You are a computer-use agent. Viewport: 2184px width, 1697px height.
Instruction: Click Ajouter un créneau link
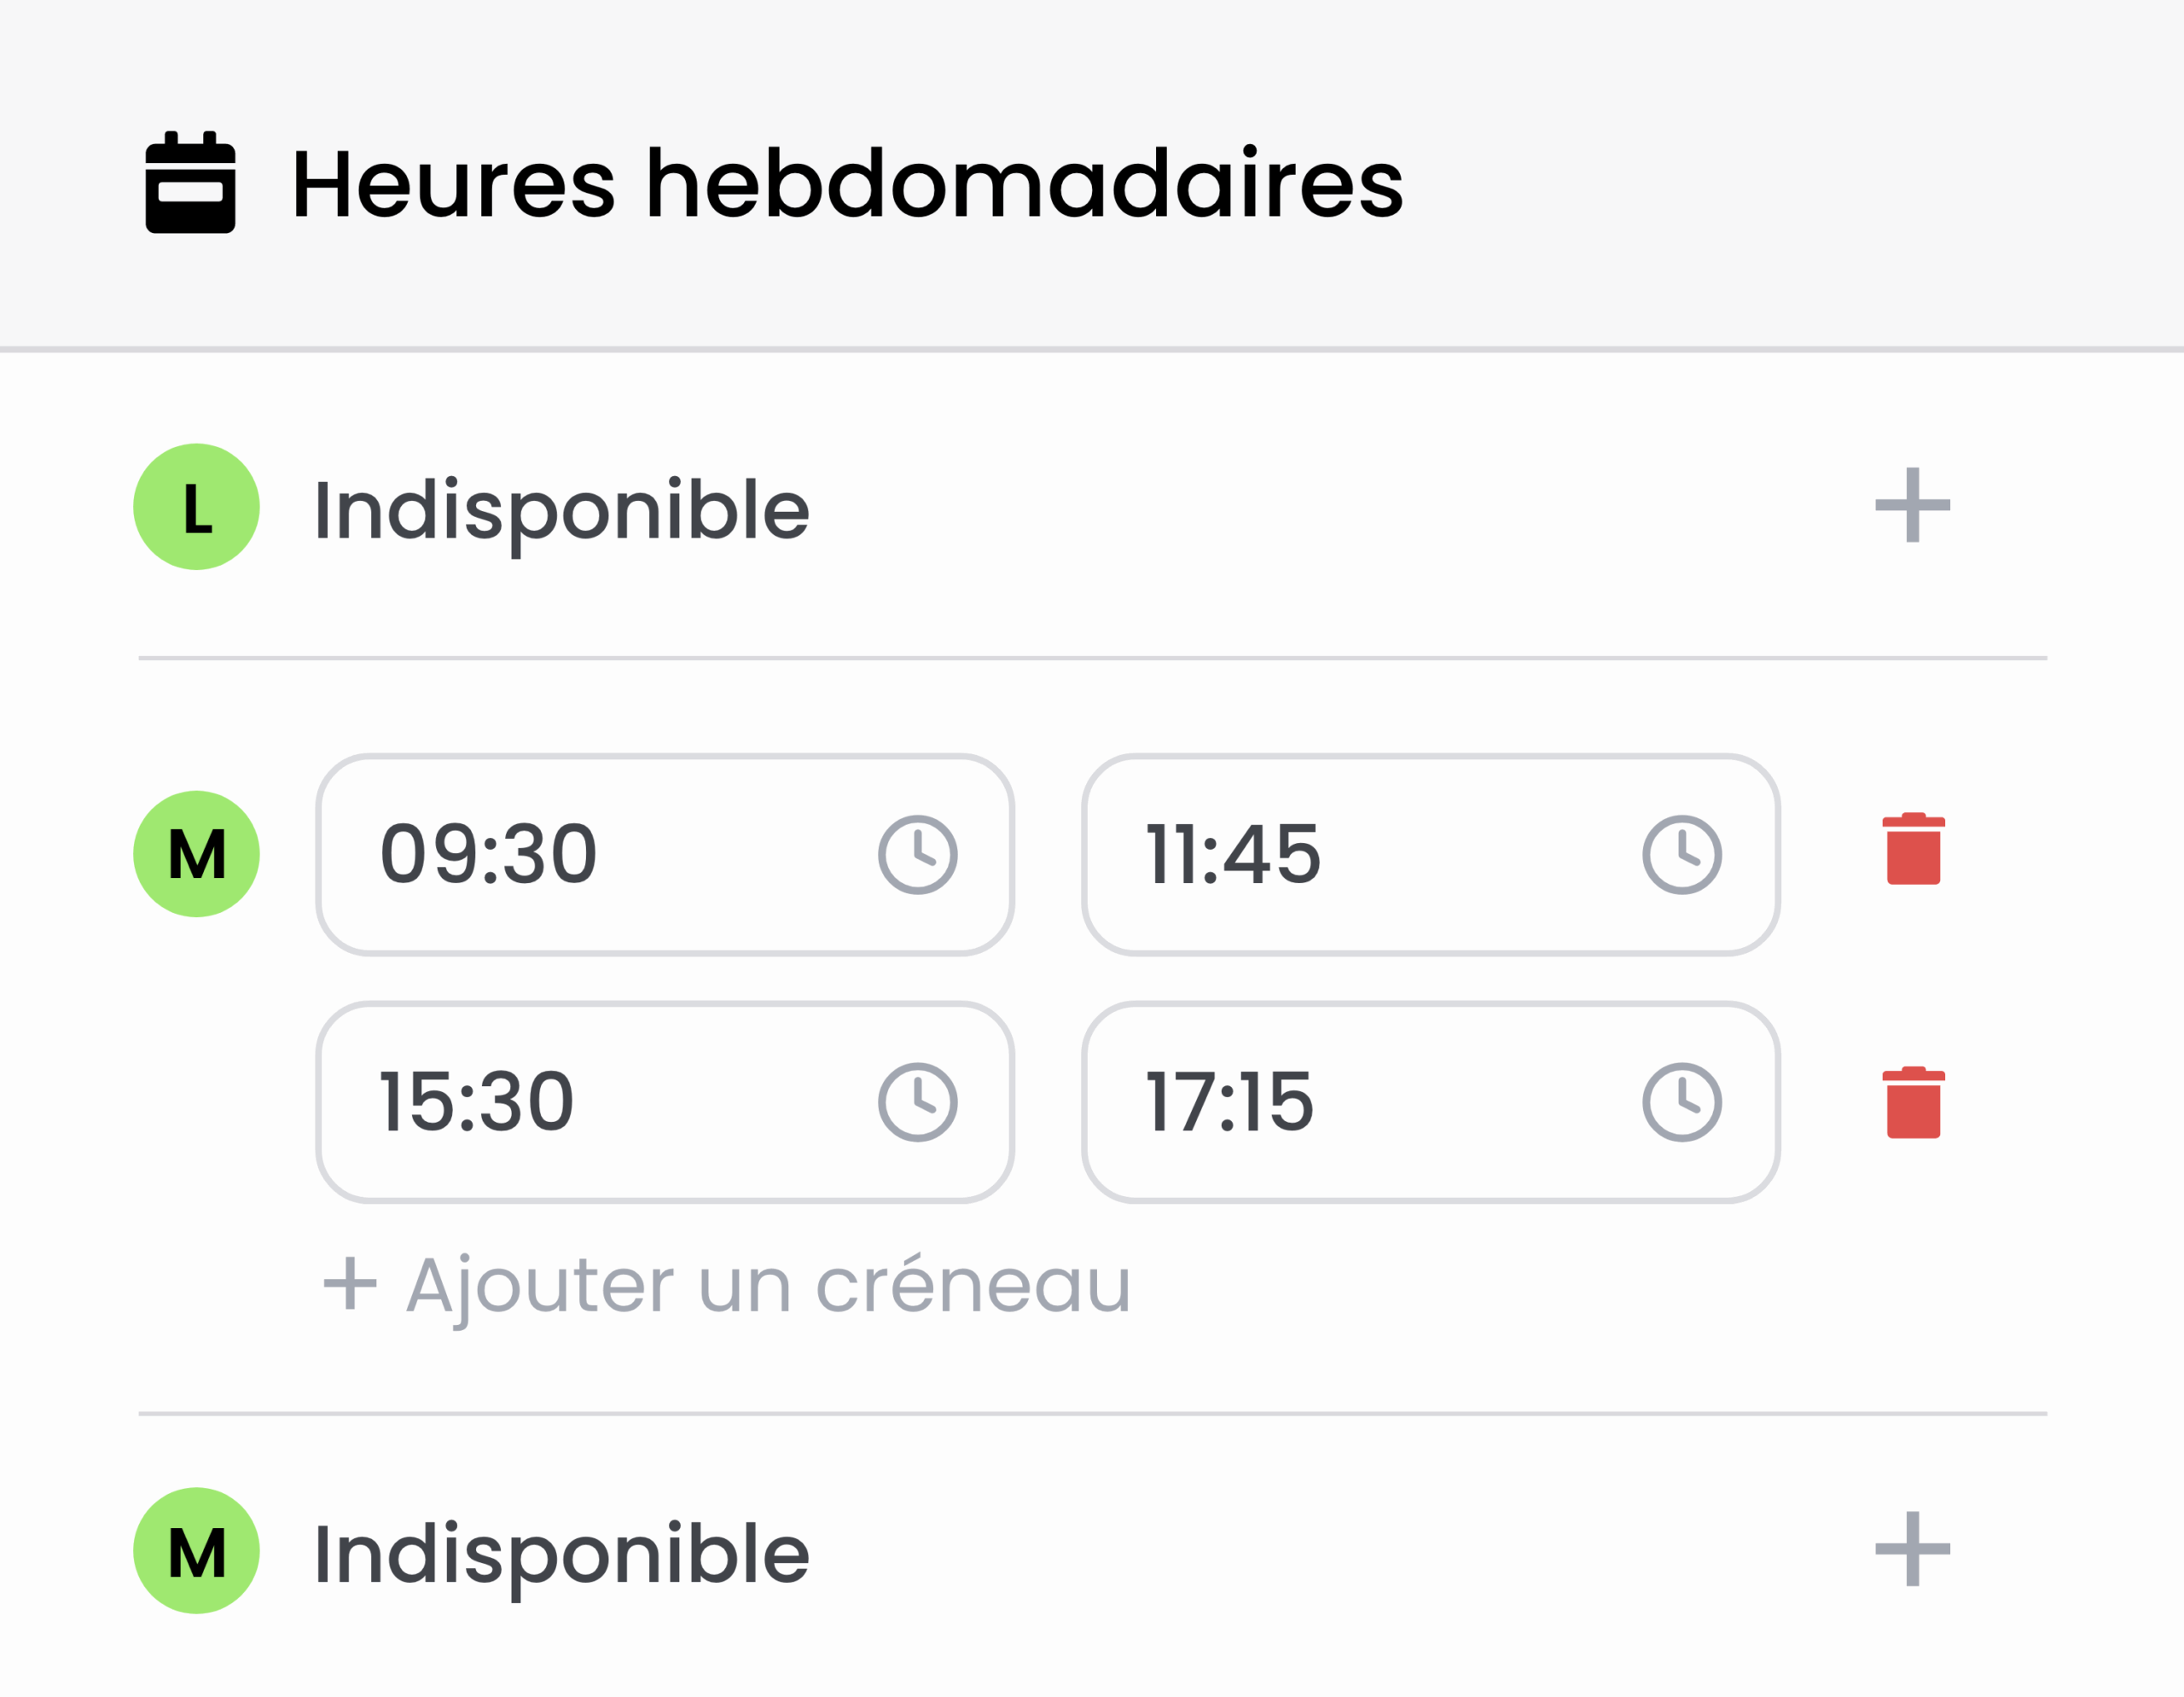point(768,1286)
